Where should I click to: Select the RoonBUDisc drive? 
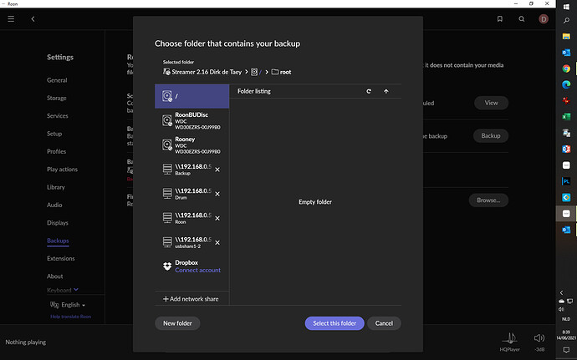[191, 120]
